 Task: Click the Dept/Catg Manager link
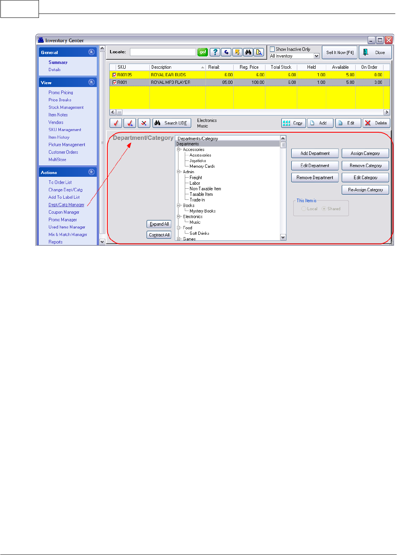[x=66, y=205]
